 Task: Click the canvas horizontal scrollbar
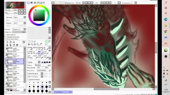(106, 89)
